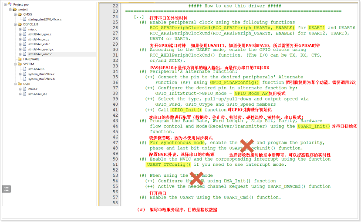This screenshot has width=361, height=222.
Task: Click the list outline button at bottom left
Action: click(x=7, y=189)
